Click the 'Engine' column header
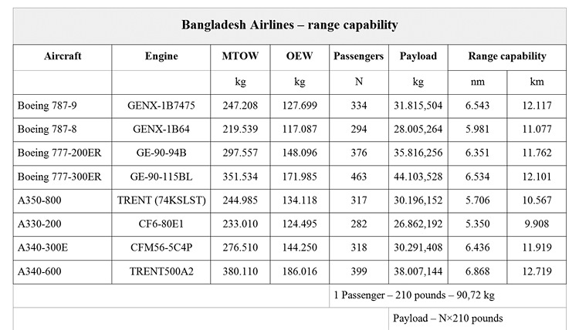Screen dimensions: 579x330 161,56
